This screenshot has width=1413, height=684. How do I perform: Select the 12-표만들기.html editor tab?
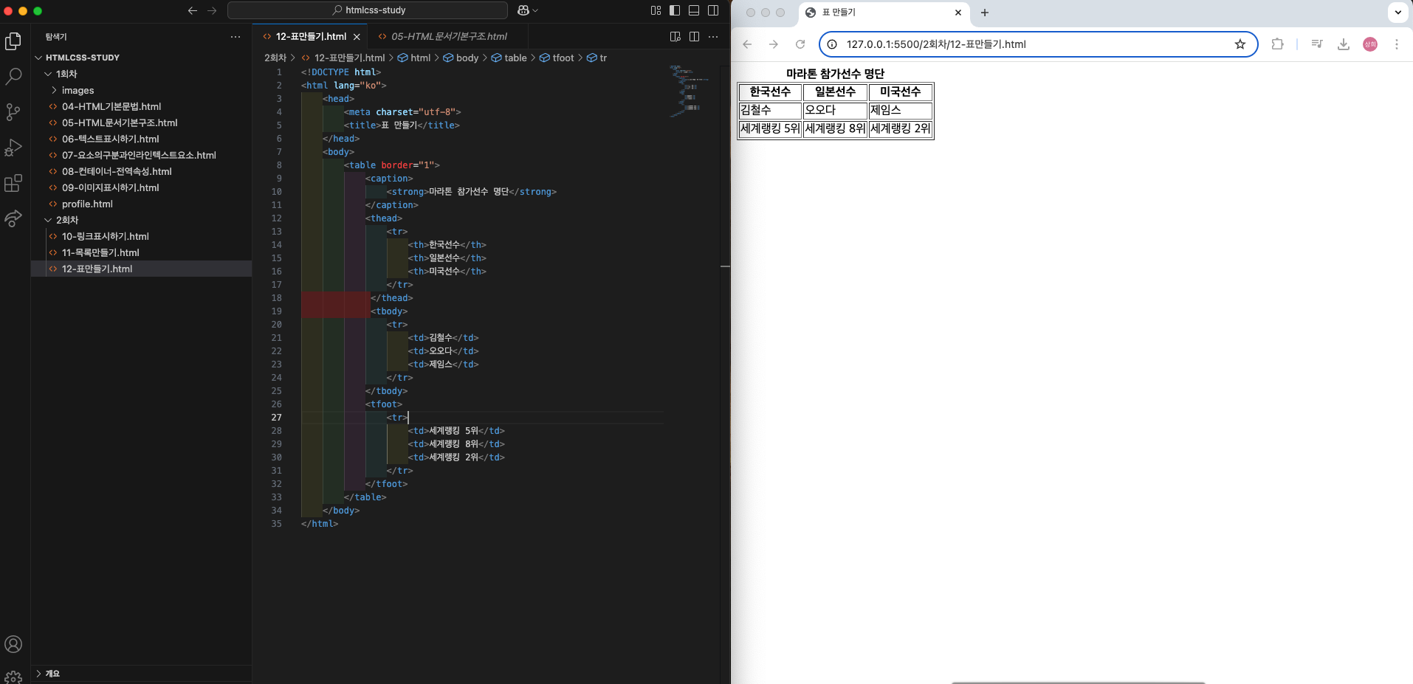310,36
